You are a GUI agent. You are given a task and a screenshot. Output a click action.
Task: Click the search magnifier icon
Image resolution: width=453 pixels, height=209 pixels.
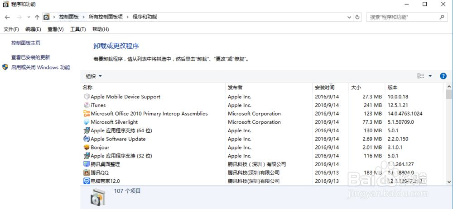442,17
